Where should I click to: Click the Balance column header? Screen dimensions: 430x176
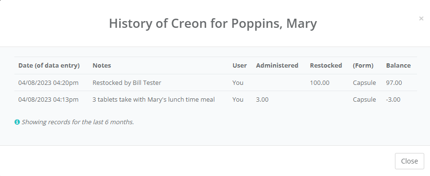pyautogui.click(x=398, y=65)
